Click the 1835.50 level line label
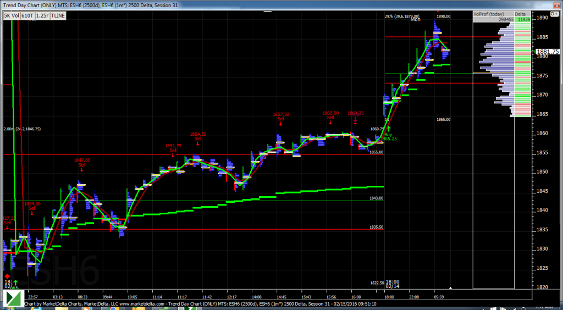 tap(376, 228)
